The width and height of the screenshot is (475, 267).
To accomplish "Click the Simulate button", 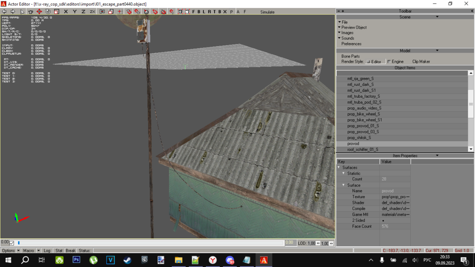I will 267,12.
